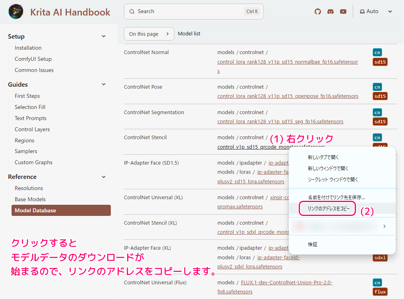Click the normalbae fp16 safetensors link
This screenshot has height=299, width=404.
coord(288,62)
